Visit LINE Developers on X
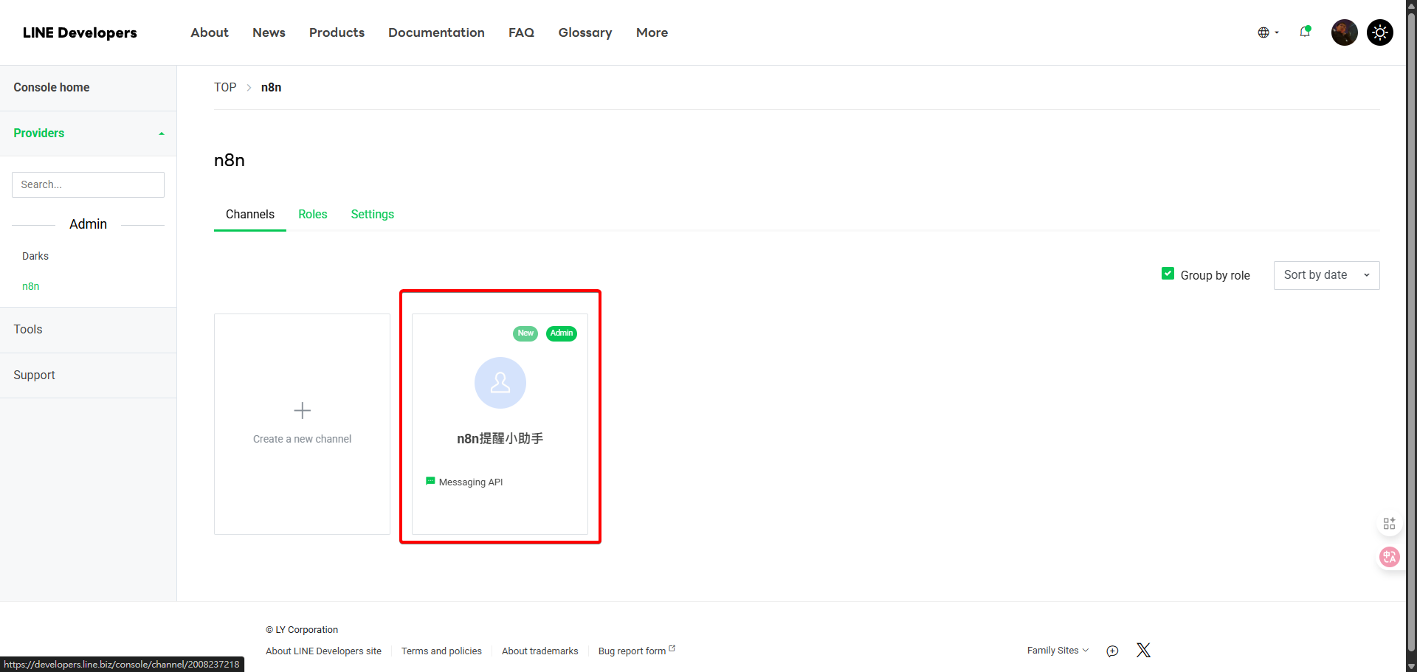Viewport: 1417px width, 672px height. click(1143, 650)
